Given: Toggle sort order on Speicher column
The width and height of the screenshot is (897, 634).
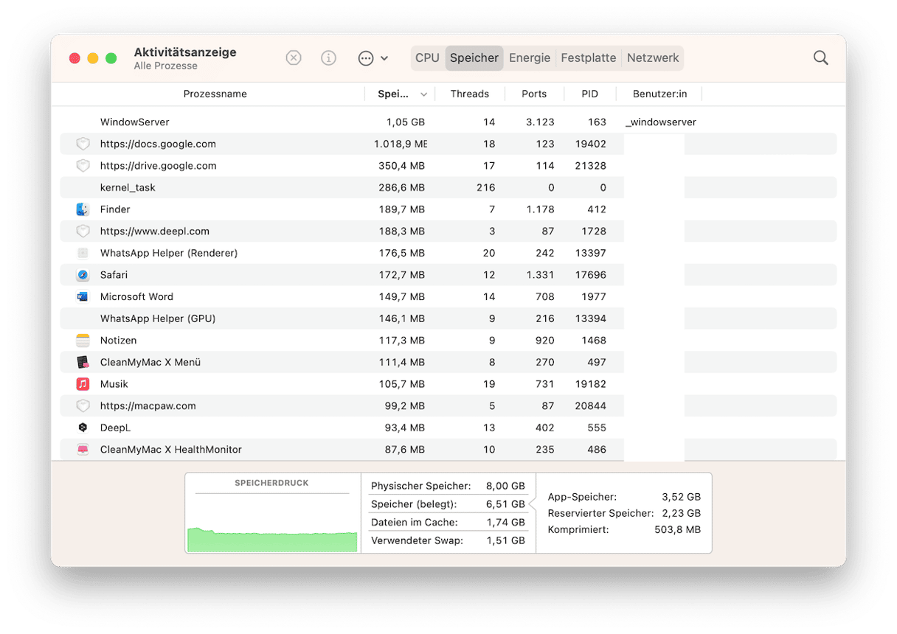Looking at the screenshot, I should tap(401, 94).
